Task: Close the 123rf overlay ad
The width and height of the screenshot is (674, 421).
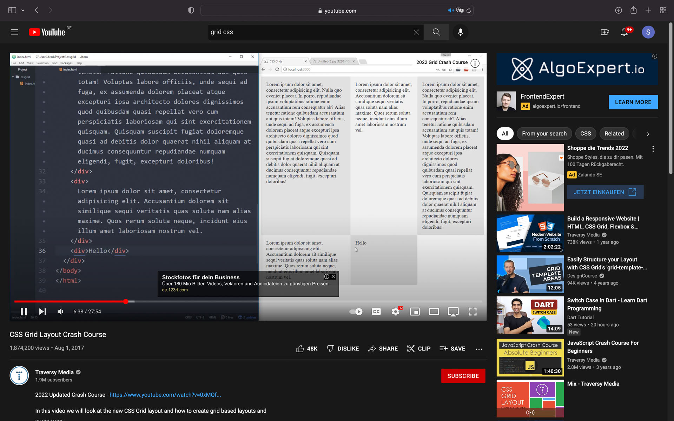Action: point(333,276)
